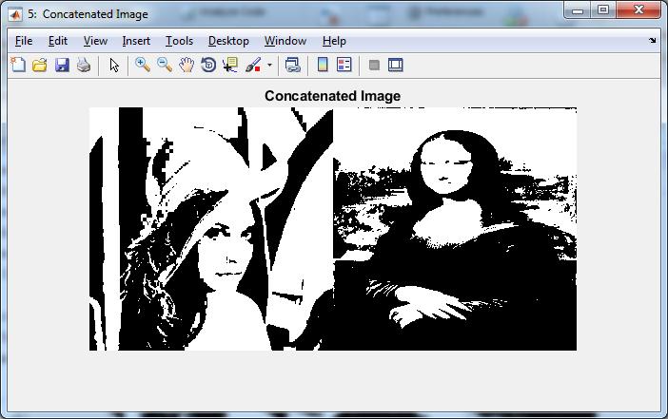The image size is (668, 419).
Task: Insert a Colorbar from toolbar
Action: [323, 66]
